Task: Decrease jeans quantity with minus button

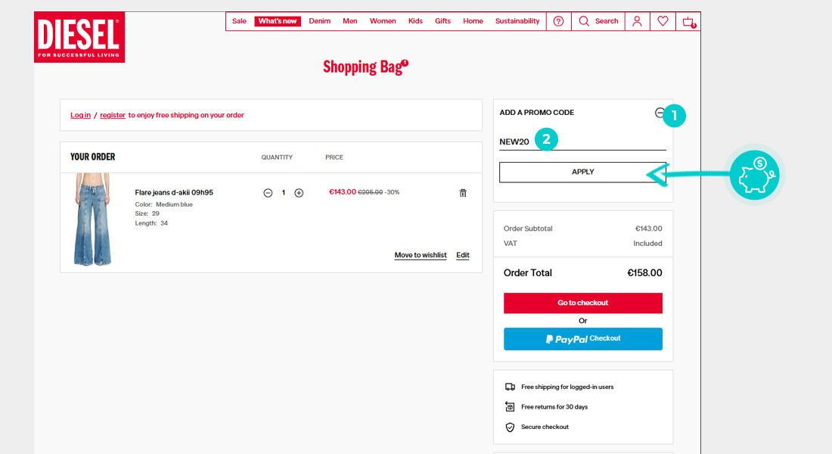Action: [x=268, y=193]
